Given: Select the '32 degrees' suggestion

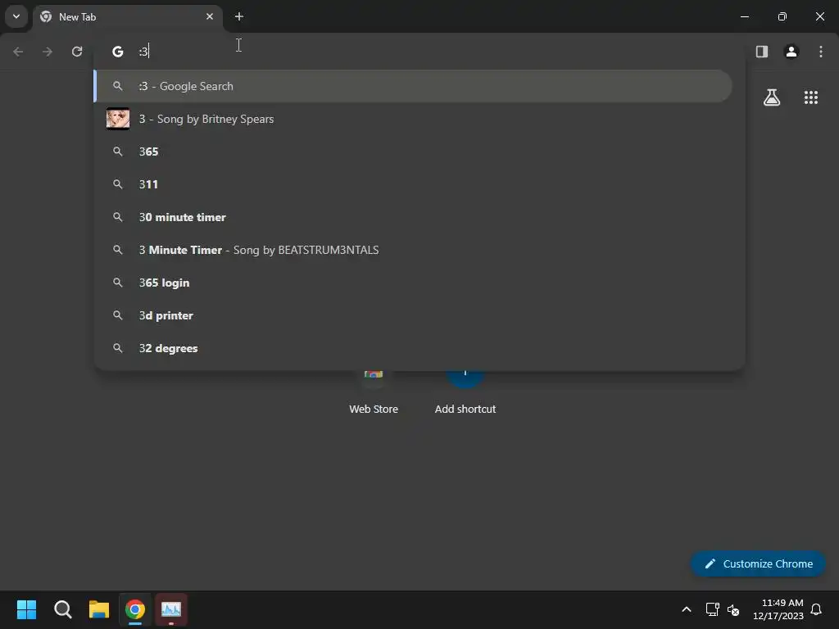Looking at the screenshot, I should [413, 348].
